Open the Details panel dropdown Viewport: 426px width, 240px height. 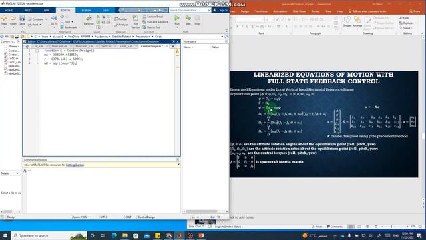point(17,173)
